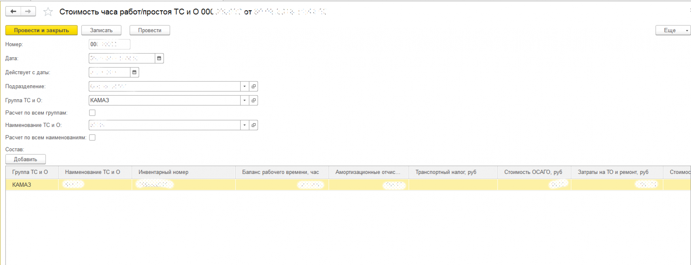This screenshot has width=691, height=265.
Task: Open the Еще menu
Action: point(672,30)
